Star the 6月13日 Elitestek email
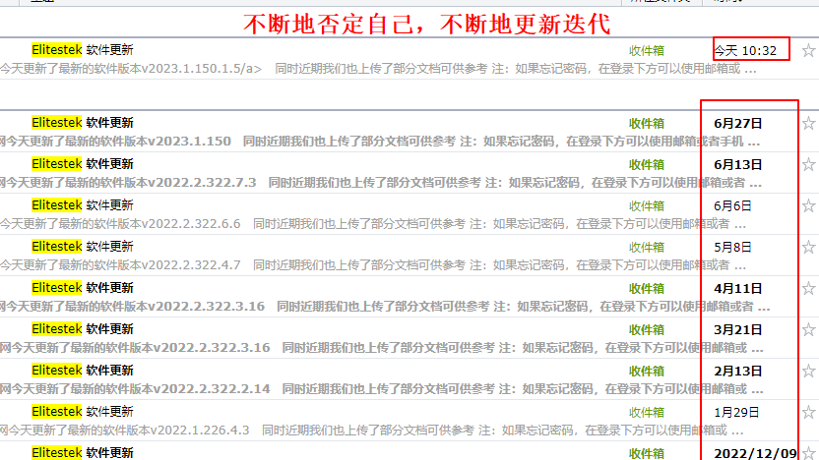819x460 pixels. tap(808, 164)
